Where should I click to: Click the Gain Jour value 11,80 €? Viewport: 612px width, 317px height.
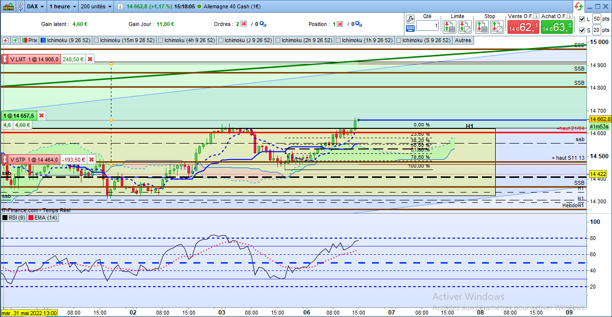pos(165,24)
